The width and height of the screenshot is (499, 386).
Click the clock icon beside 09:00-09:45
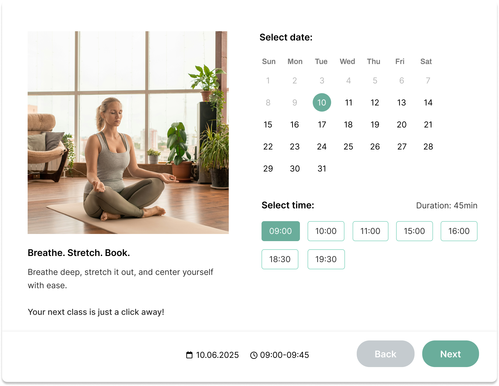(254, 355)
